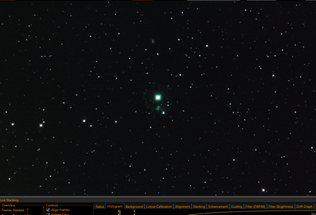Image resolution: width=316 pixels, height=215 pixels.
Task: Open the Background tab
Action: click(134, 207)
